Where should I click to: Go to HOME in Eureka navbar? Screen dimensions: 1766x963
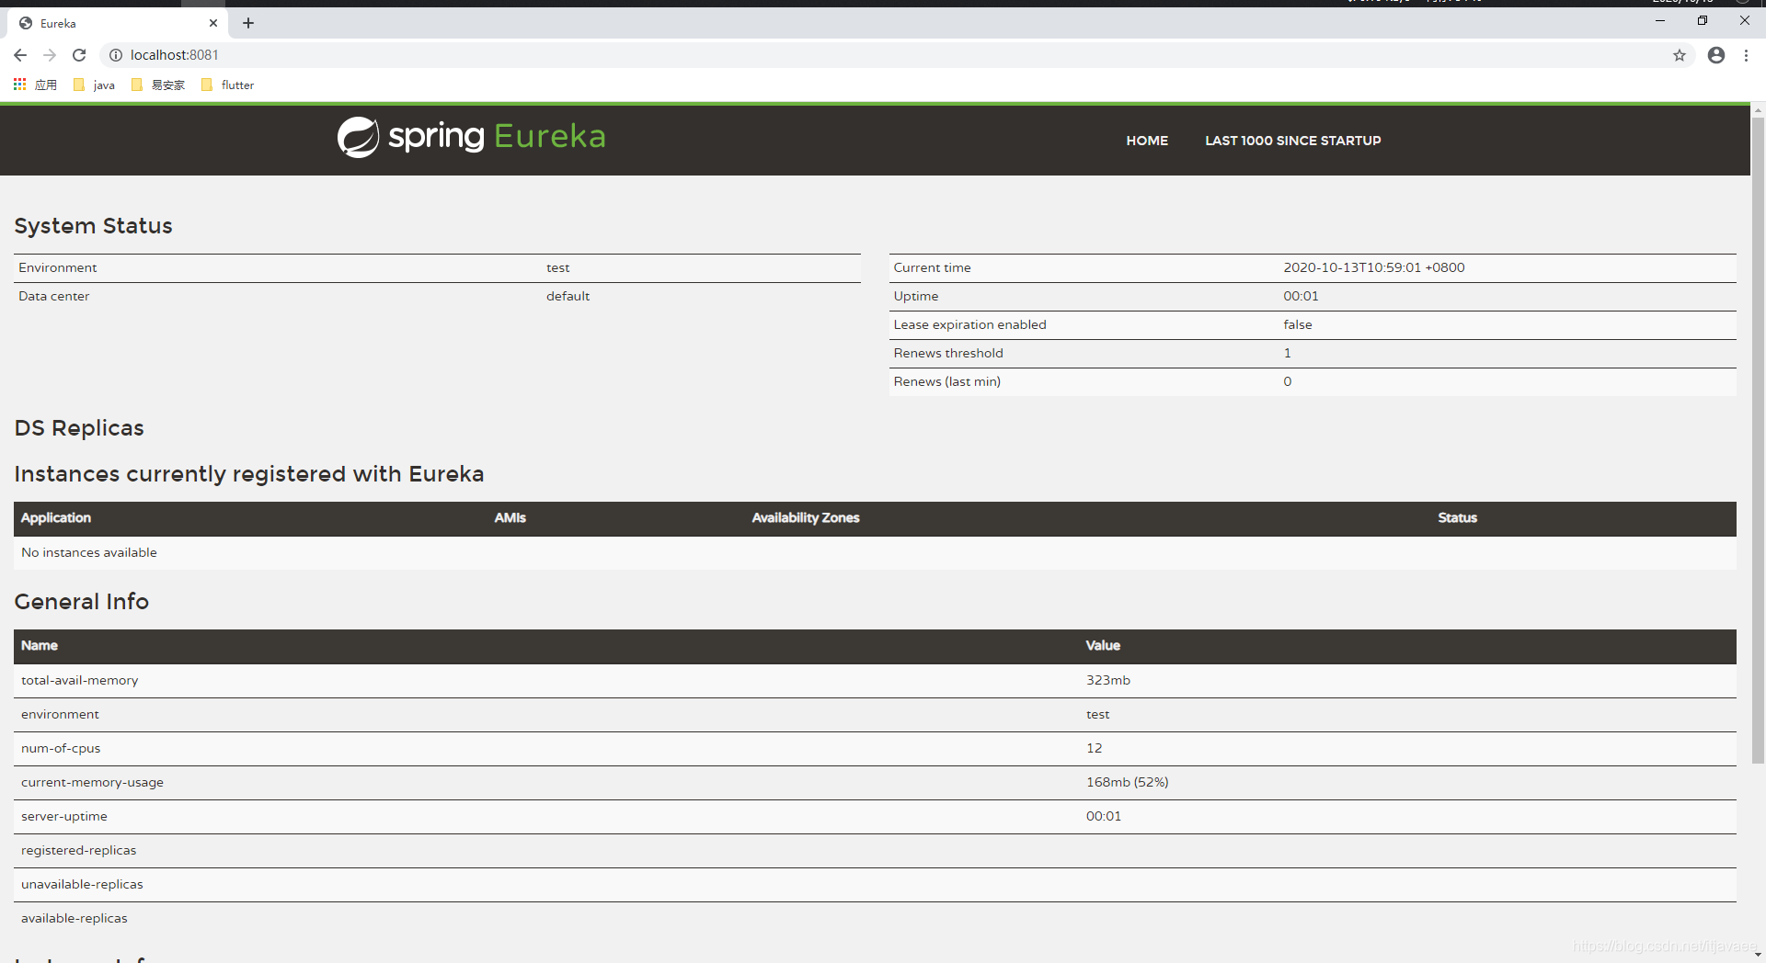tap(1147, 141)
